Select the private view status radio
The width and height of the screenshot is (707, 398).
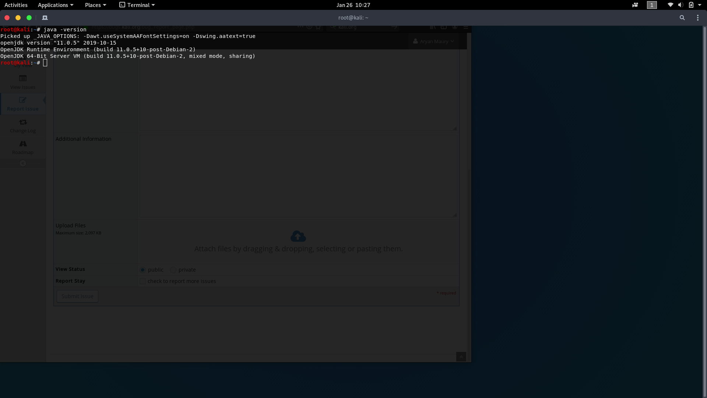point(173,270)
